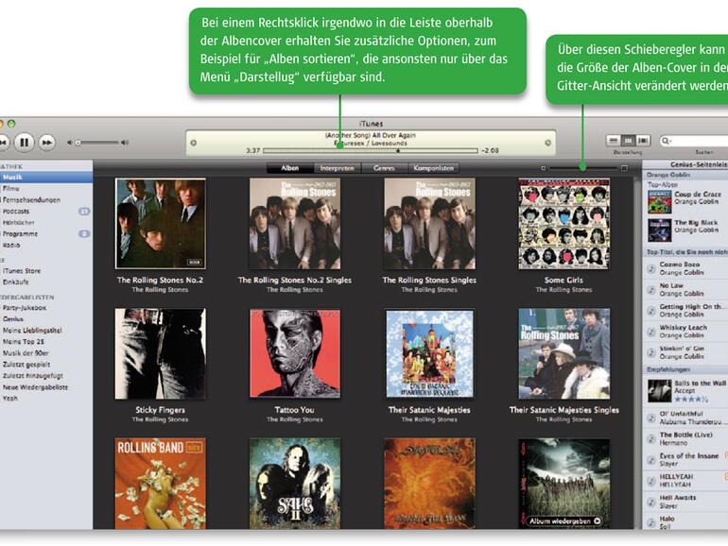
Task: Open Neue Wiedergabeliste playlist
Action: [x=46, y=387]
